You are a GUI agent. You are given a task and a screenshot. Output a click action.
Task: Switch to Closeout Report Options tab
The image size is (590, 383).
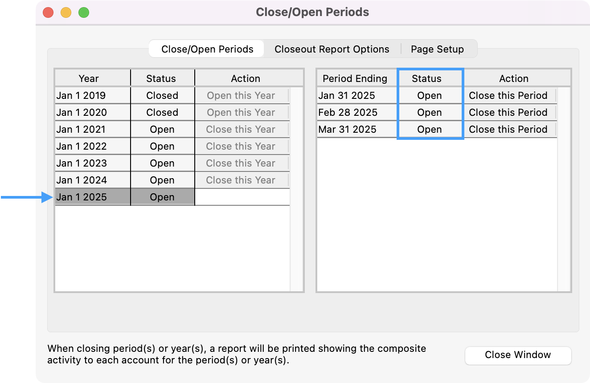point(332,49)
